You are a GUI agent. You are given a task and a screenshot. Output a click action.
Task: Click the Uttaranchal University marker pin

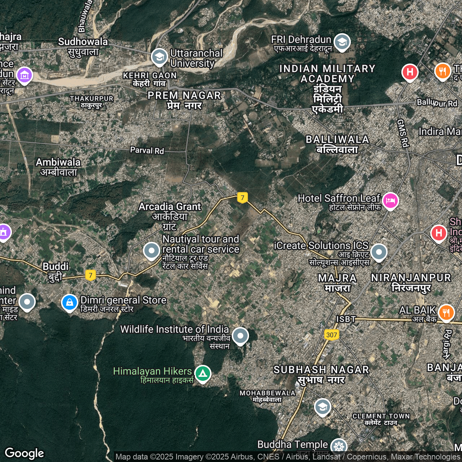point(159,57)
